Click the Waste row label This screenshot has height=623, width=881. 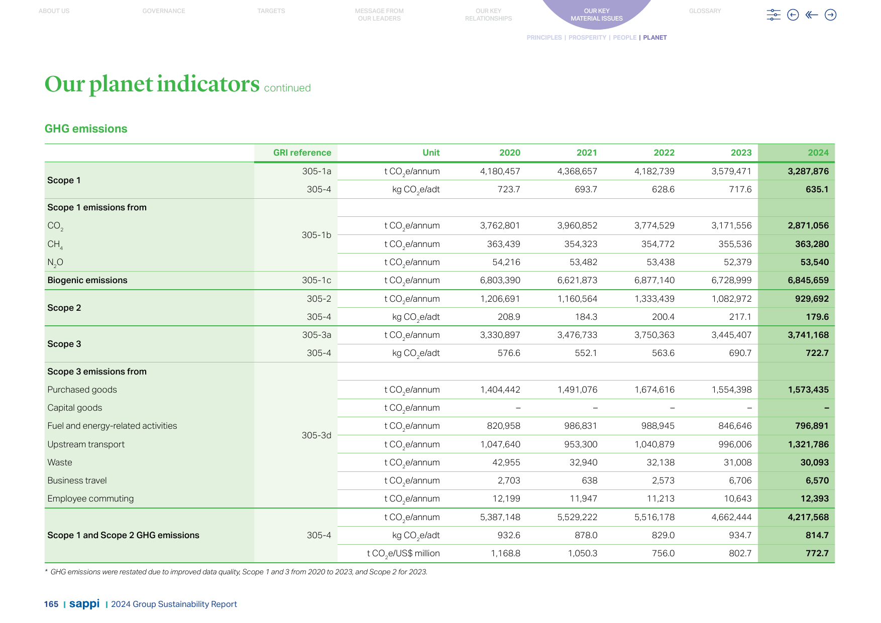point(60,462)
